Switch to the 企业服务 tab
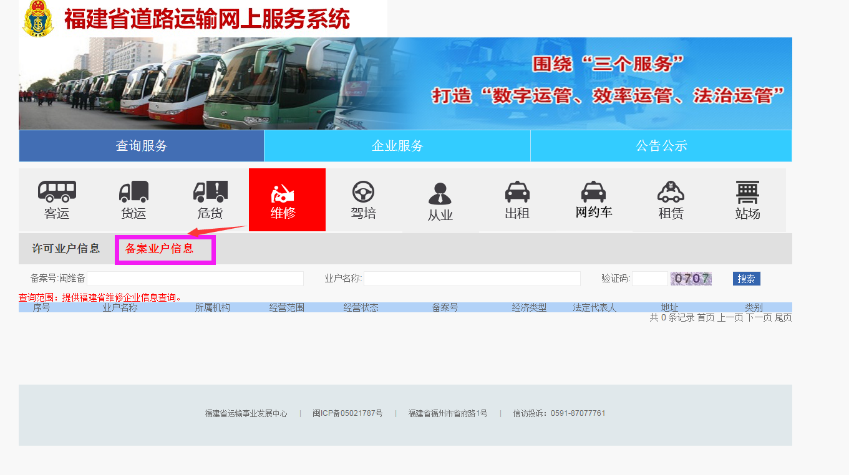Image resolution: width=849 pixels, height=475 pixels. pyautogui.click(x=397, y=146)
